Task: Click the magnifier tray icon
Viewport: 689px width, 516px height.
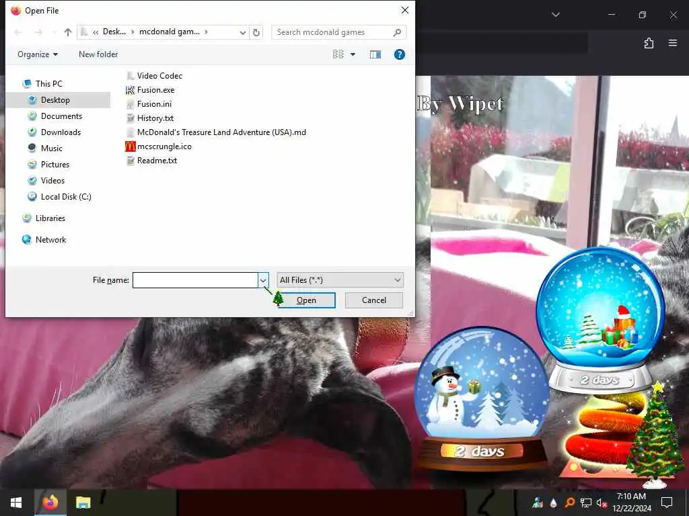Action: tap(569, 503)
